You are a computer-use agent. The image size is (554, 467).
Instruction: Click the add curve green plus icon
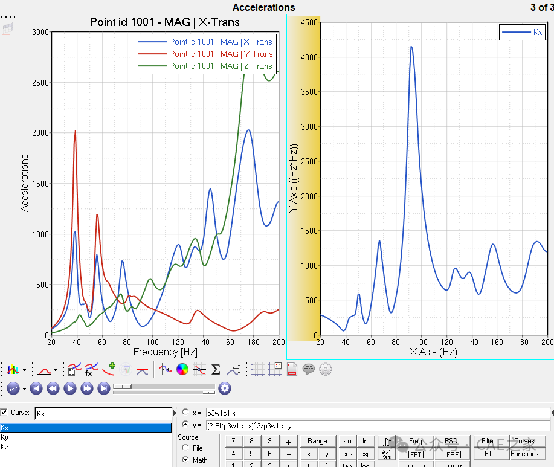pos(109,369)
